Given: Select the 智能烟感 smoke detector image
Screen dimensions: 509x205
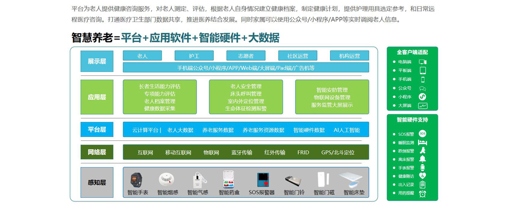Looking at the screenshot, I should point(167,180).
